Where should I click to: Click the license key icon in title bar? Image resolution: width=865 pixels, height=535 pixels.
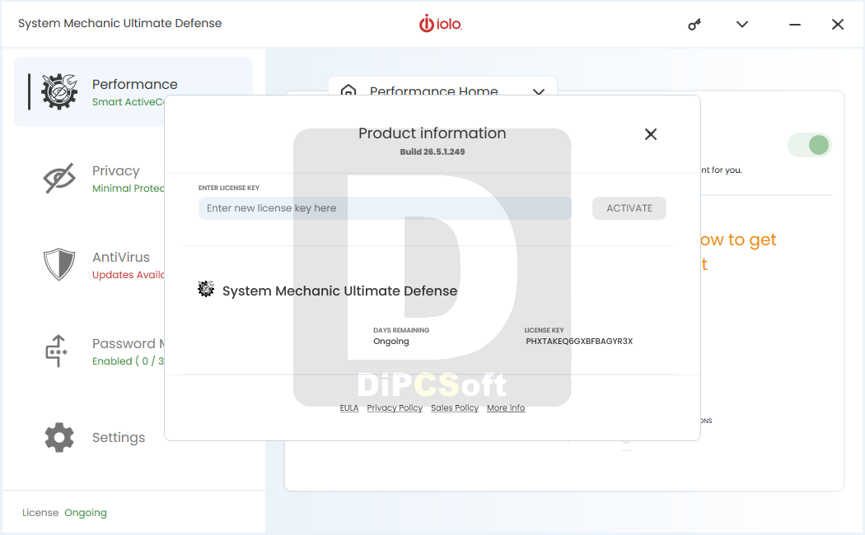tap(694, 24)
